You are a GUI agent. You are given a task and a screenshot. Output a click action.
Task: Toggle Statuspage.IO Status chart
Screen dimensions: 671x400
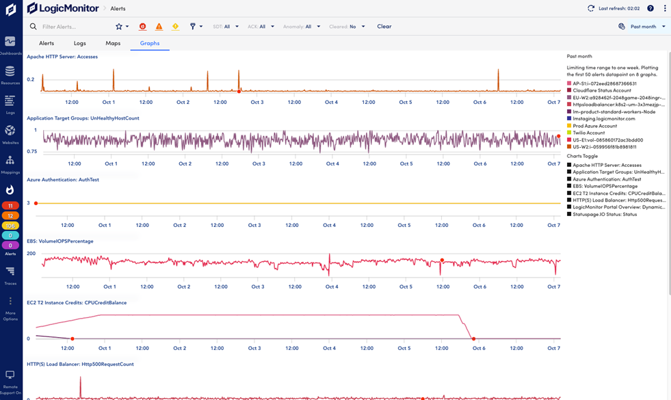click(x=602, y=214)
